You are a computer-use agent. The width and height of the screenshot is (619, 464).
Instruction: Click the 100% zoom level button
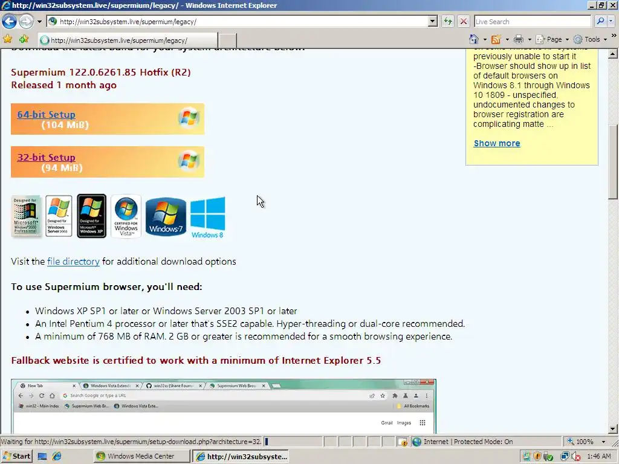pyautogui.click(x=581, y=442)
